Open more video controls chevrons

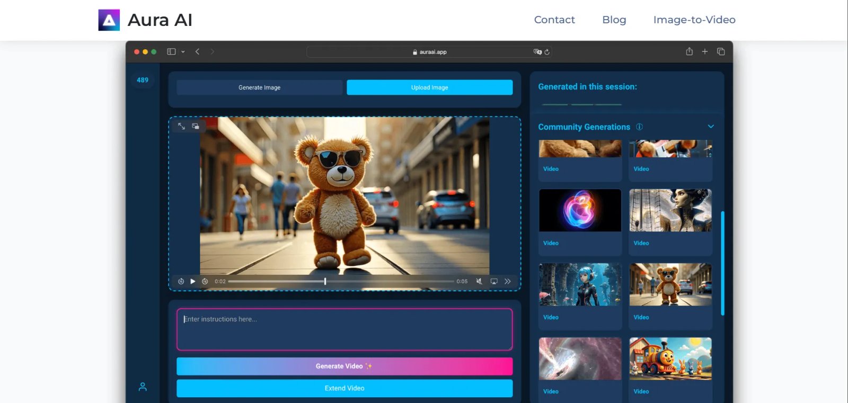[508, 281]
